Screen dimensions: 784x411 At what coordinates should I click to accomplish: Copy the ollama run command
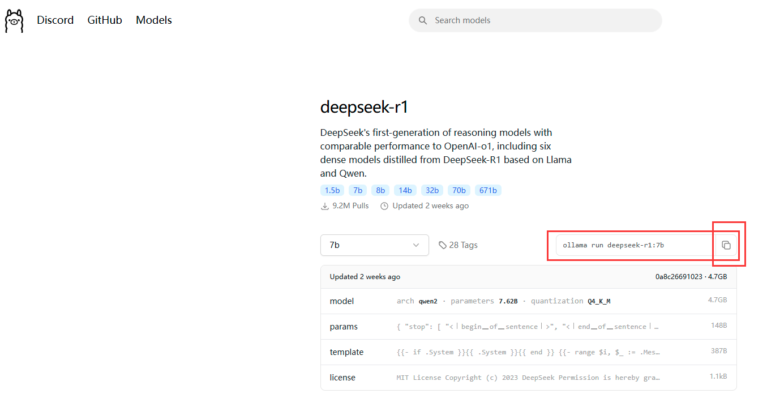tap(726, 245)
